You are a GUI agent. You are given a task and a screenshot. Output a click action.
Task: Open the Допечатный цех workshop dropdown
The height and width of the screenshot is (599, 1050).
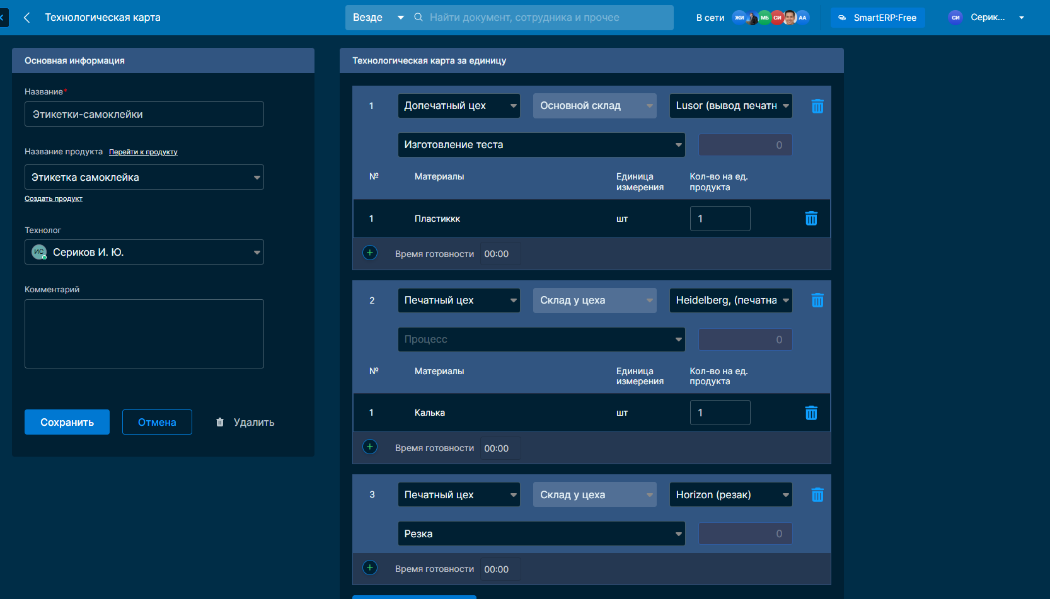(x=459, y=106)
